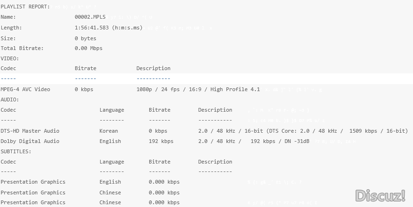Select the MPEG-4 AVC Video codec entry
This screenshot has height=207, width=413.
pos(25,89)
